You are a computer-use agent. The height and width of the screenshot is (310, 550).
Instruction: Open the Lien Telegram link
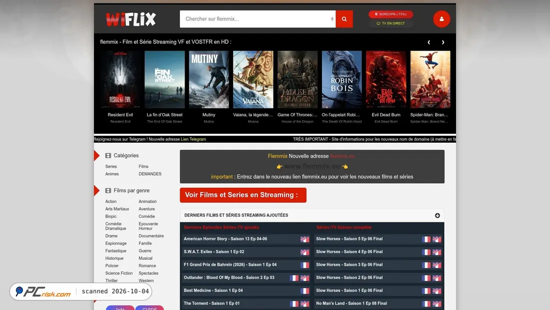point(193,139)
